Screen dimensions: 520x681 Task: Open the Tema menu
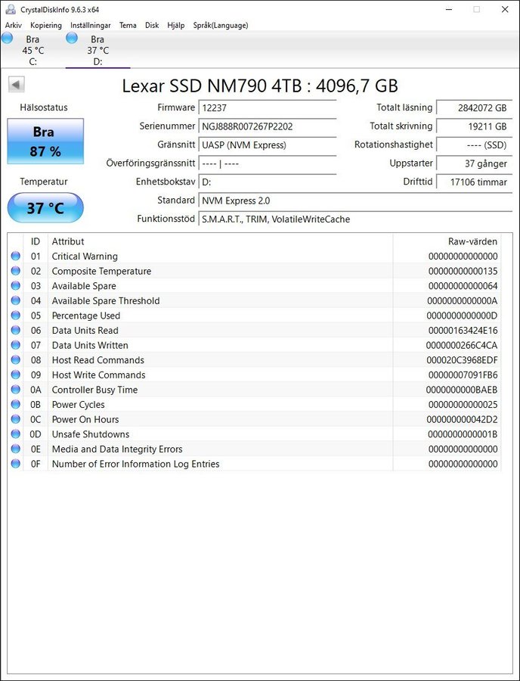coord(128,25)
